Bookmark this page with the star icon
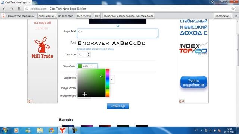This screenshot has width=239, height=134. [233, 9]
